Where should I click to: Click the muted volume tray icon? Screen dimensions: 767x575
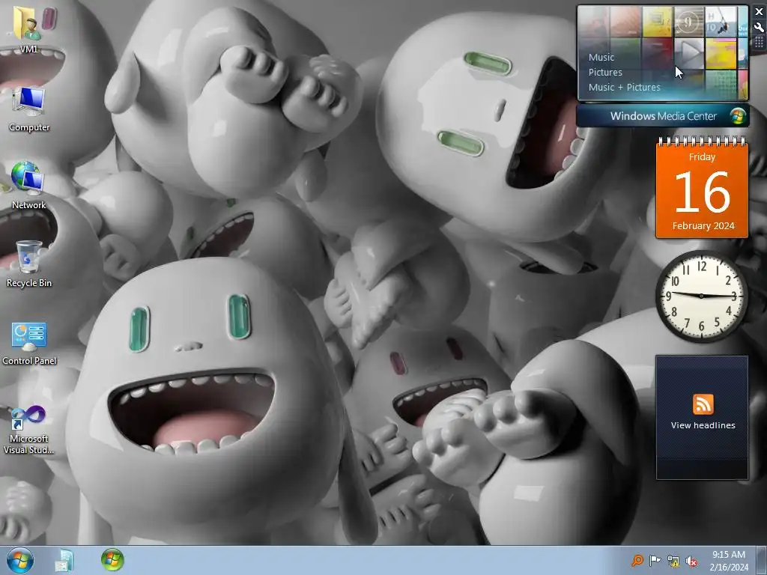pyautogui.click(x=691, y=561)
